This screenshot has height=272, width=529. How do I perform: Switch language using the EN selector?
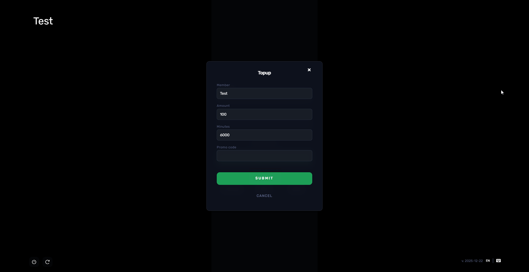click(488, 261)
